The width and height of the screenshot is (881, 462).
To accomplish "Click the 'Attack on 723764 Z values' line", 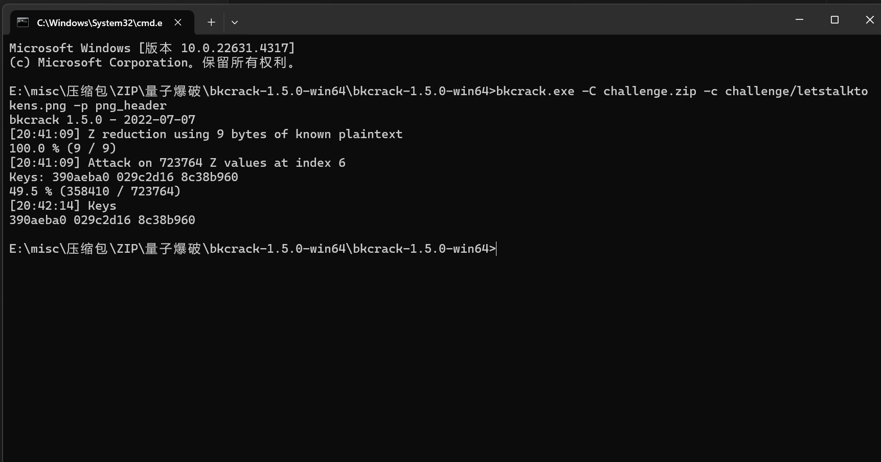I will coord(177,163).
